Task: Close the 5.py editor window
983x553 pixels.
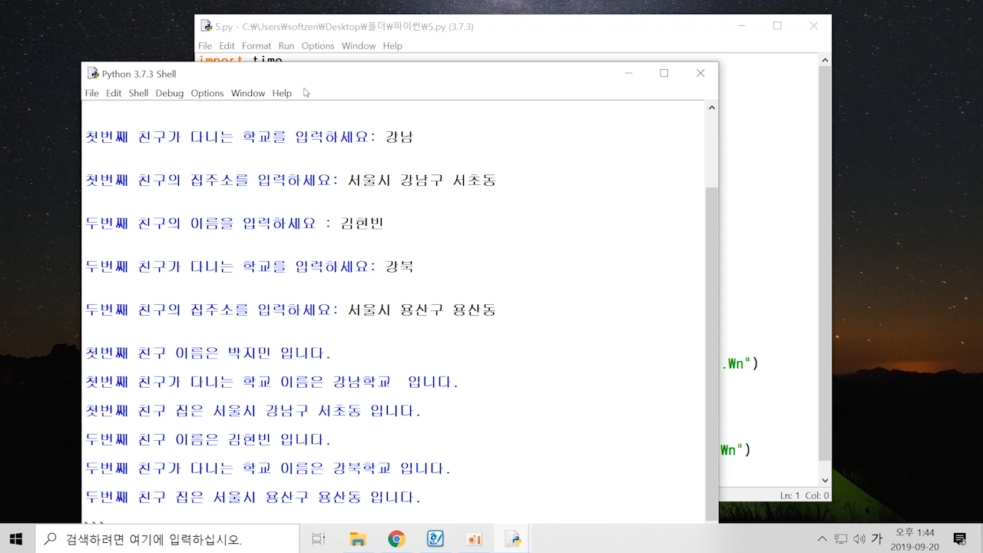Action: click(813, 26)
